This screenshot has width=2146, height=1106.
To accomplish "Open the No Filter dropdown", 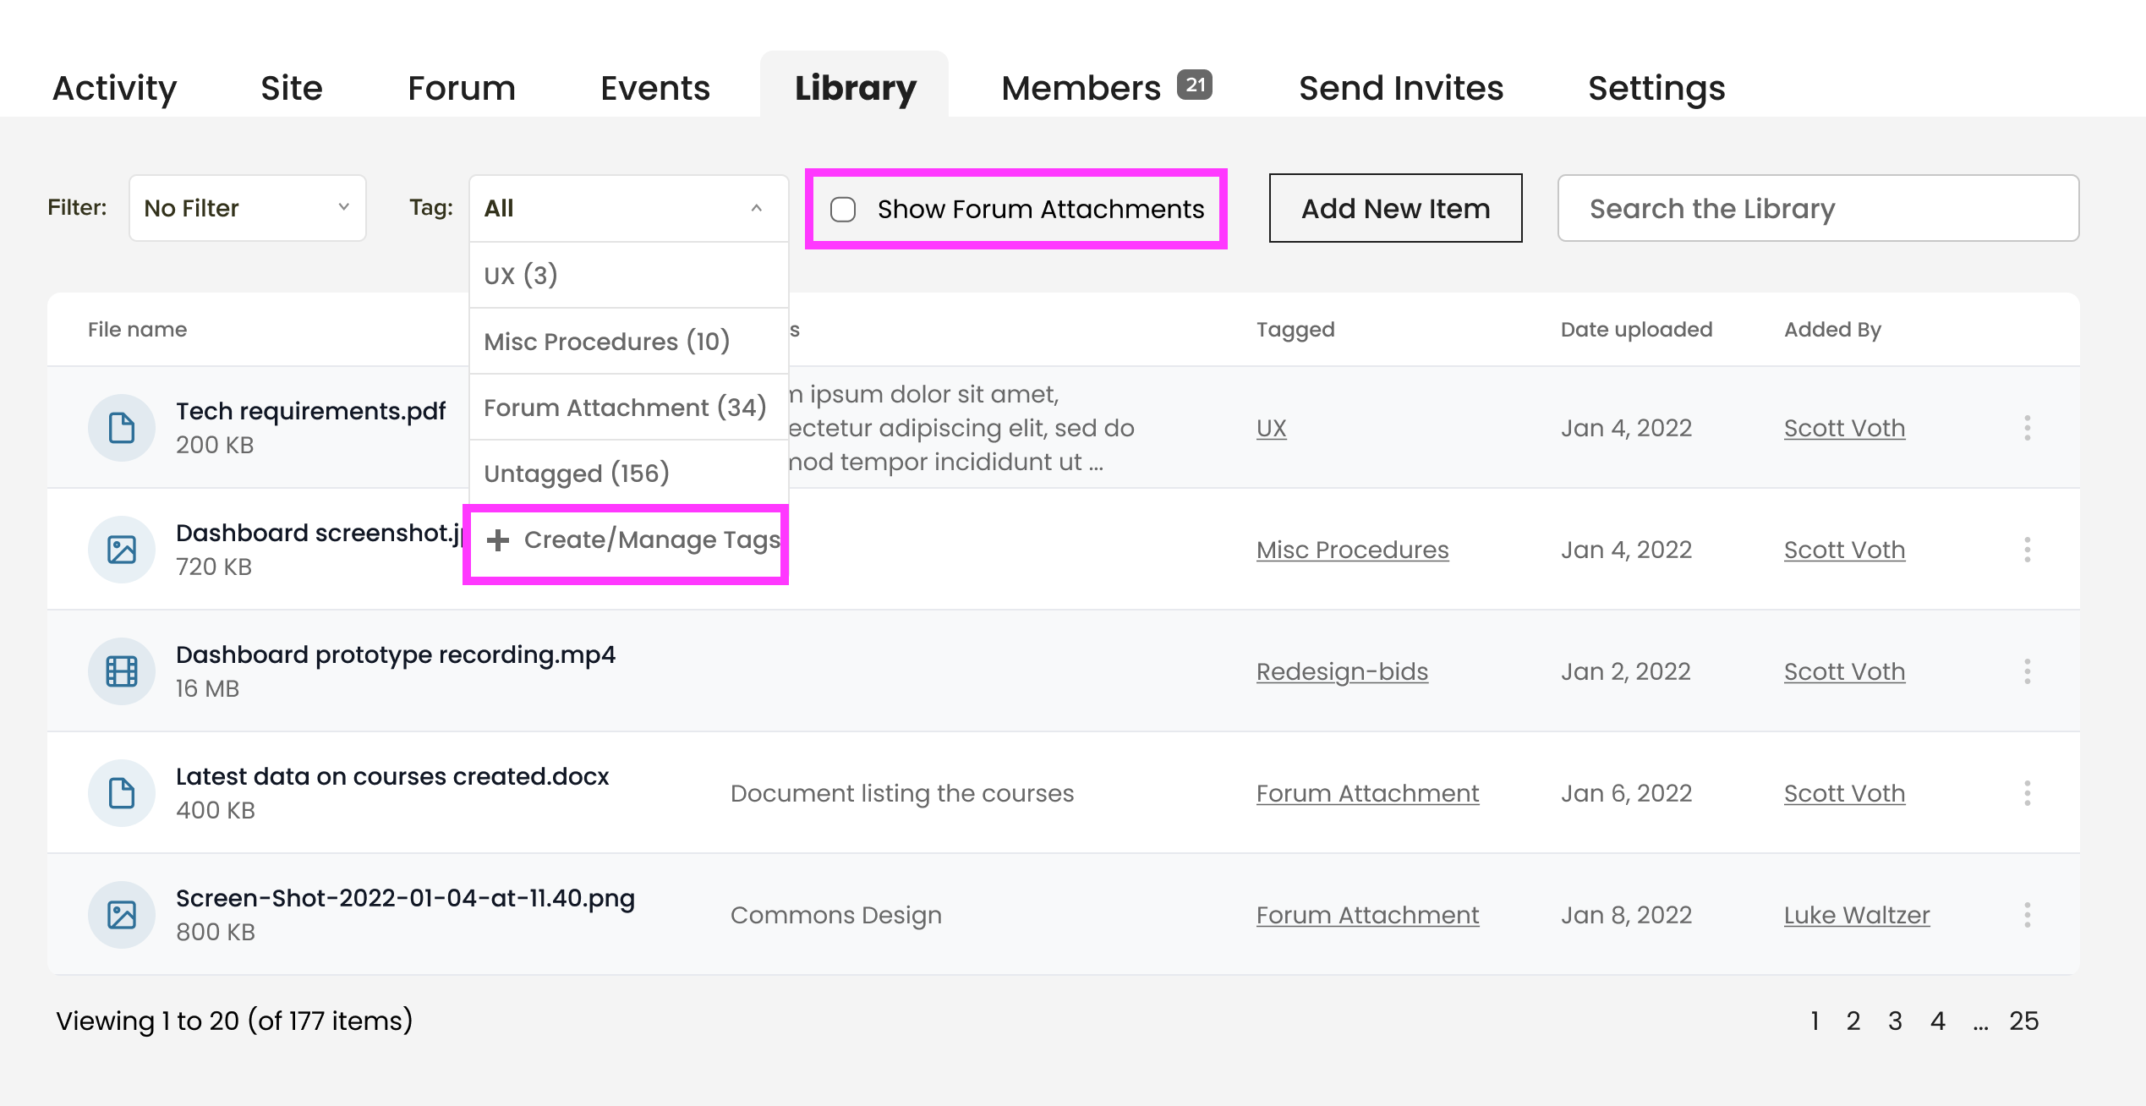I will (247, 208).
